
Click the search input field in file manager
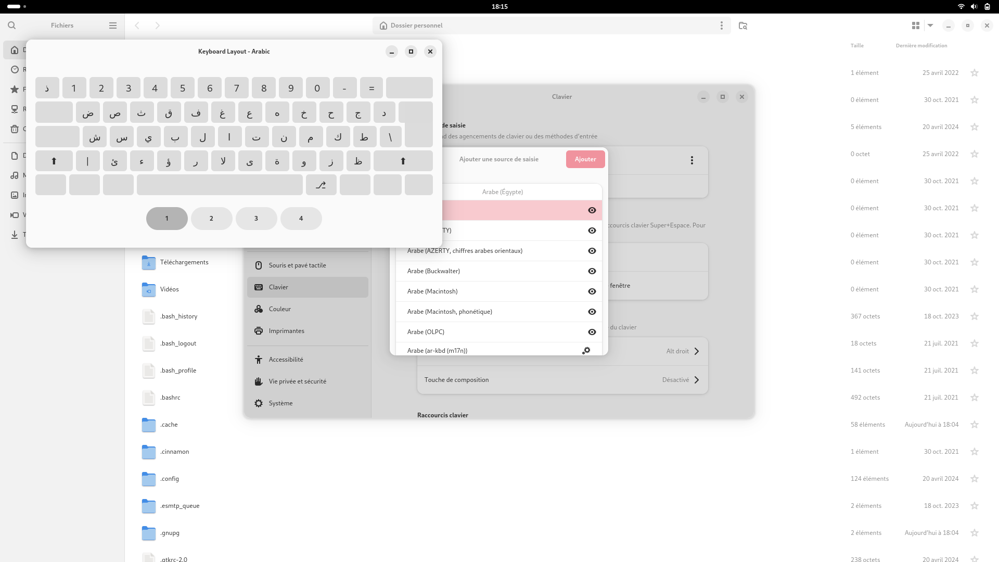click(x=11, y=24)
